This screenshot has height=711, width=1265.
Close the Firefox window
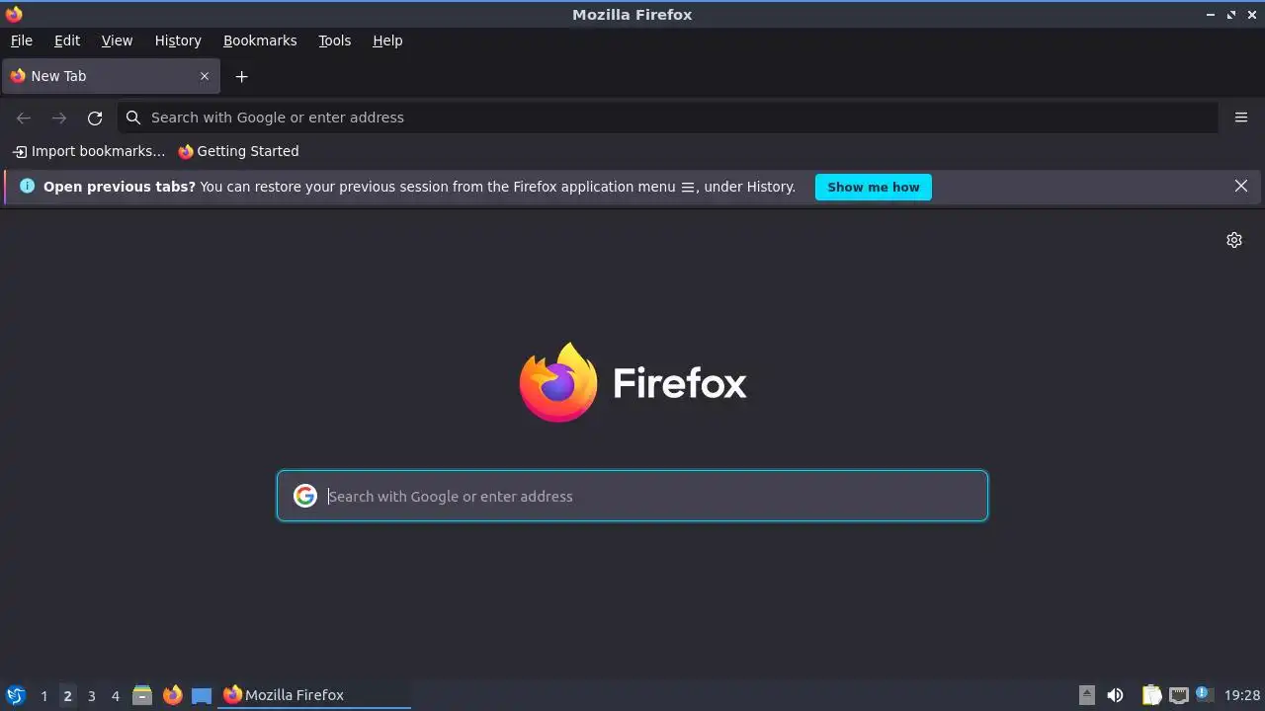1251,15
